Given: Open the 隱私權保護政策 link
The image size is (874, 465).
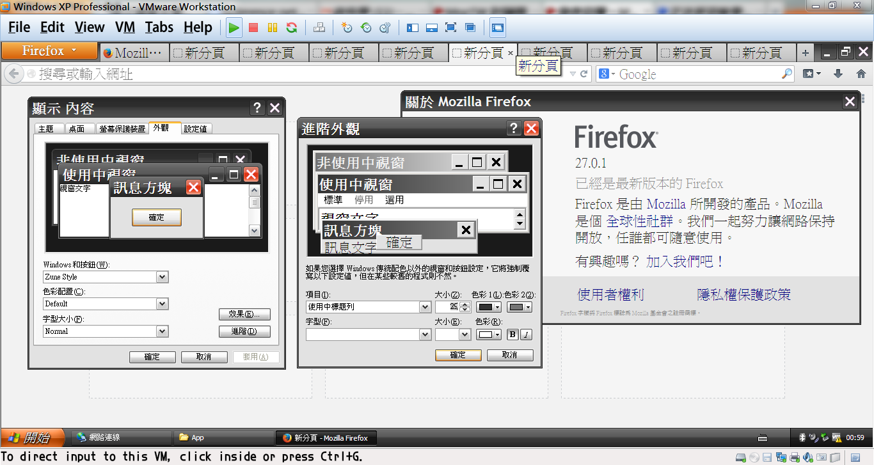Looking at the screenshot, I should pos(743,294).
